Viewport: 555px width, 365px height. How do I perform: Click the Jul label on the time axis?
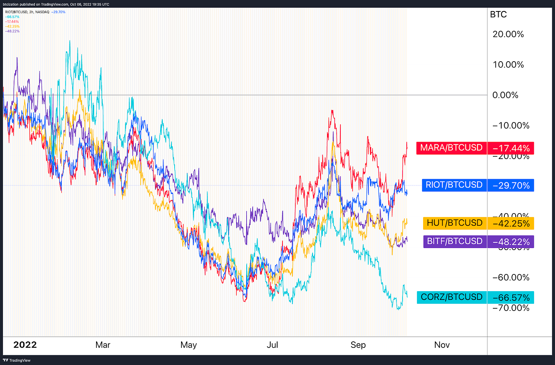point(272,345)
